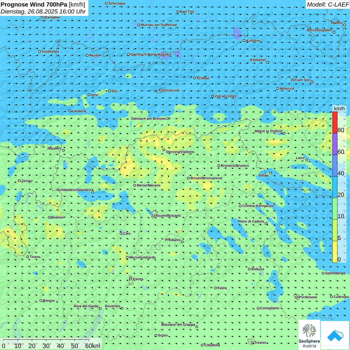The image size is (350, 350).
Task: Click the Hallein city marker
Action: click(344, 25)
